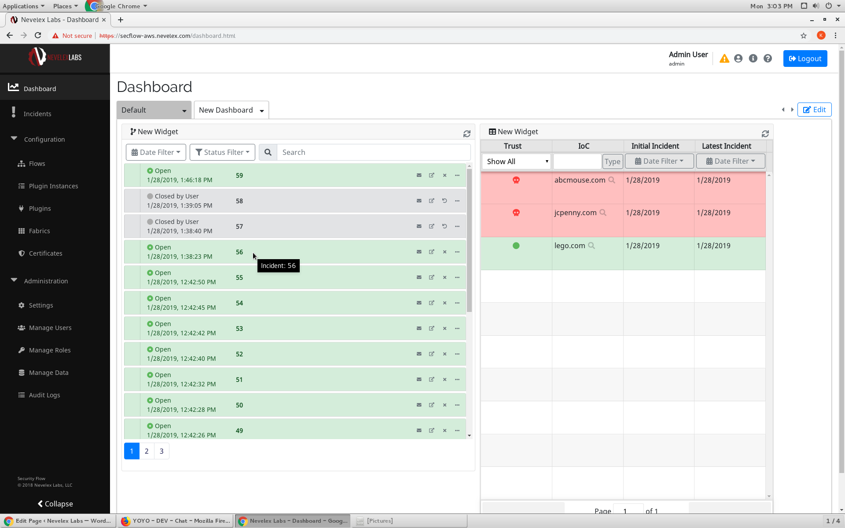Open more options for incident 54

coord(457,303)
